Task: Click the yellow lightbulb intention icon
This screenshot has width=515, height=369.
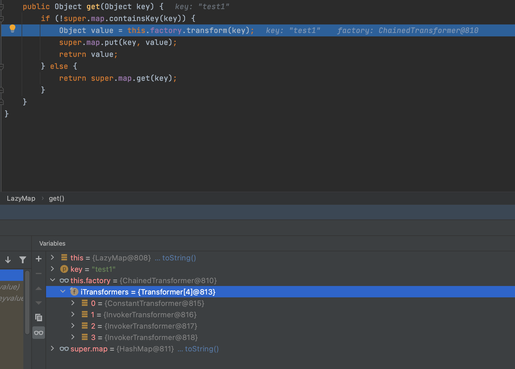Action: (x=12, y=28)
